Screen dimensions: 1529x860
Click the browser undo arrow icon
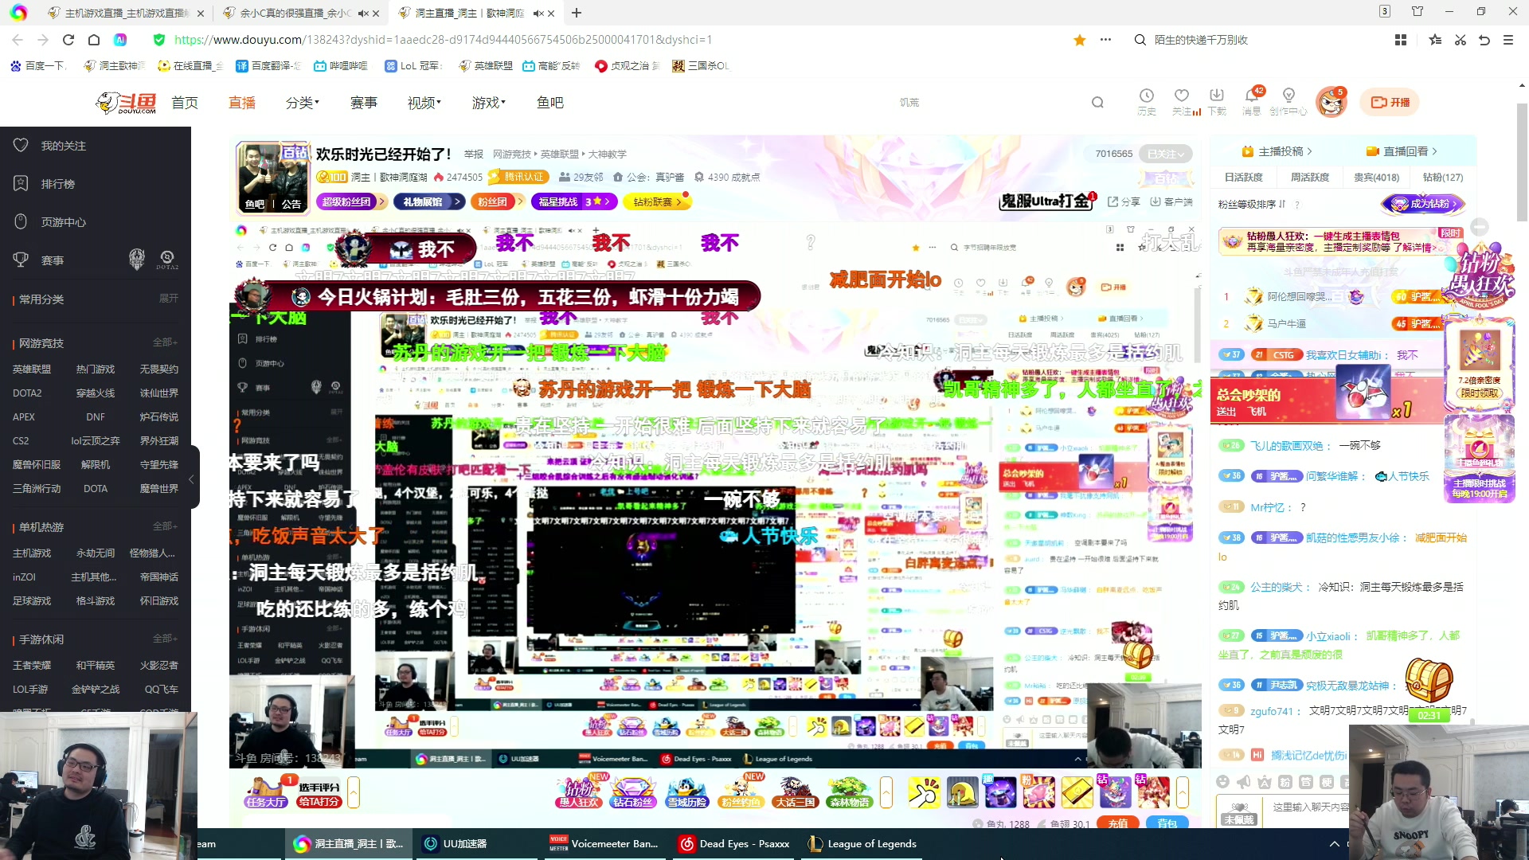(x=1484, y=40)
